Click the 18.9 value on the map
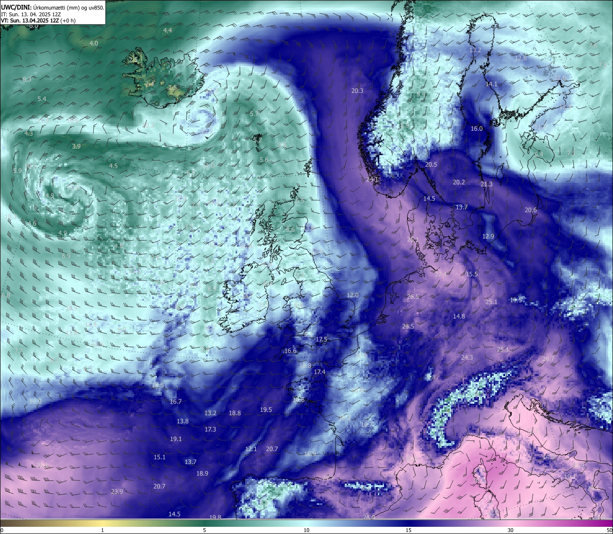Screen dimensions: 613x534 tap(202, 473)
